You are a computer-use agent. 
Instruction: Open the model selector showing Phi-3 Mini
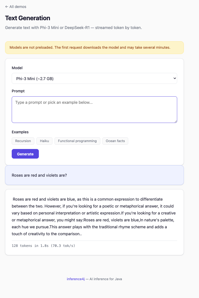pos(94,78)
